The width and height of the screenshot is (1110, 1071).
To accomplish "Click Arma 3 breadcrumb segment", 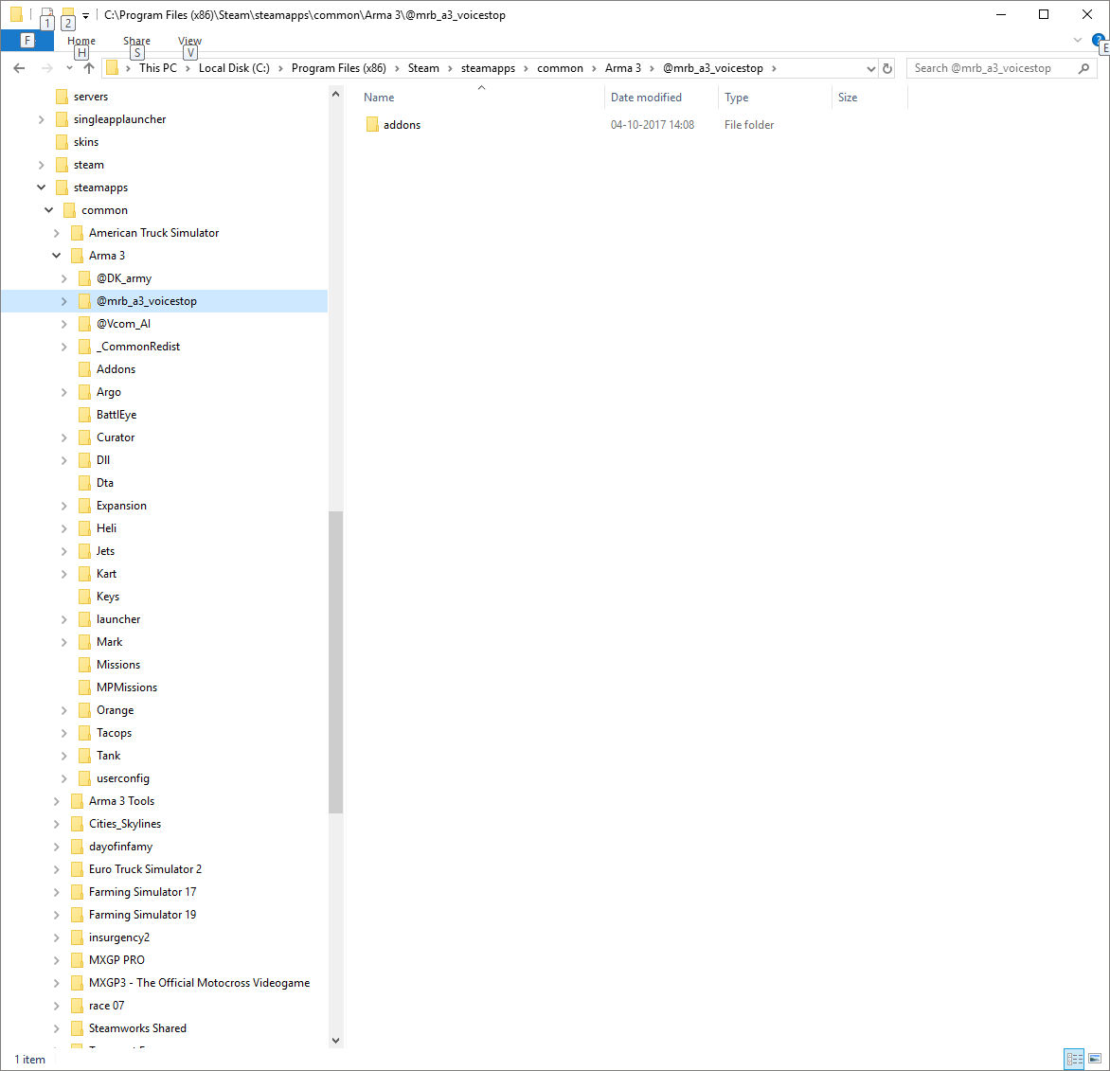I will pos(623,68).
